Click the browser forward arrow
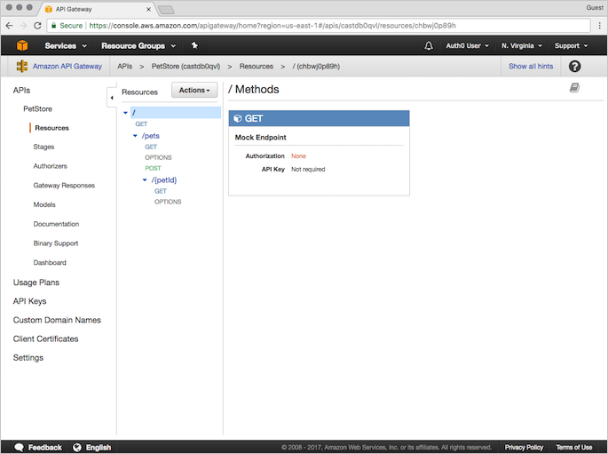Screen dimensions: 608x454 point(23,26)
